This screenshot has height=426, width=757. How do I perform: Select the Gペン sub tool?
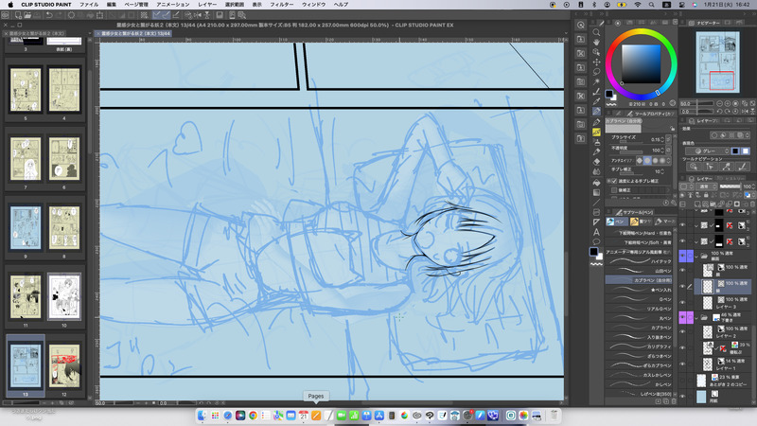638,299
